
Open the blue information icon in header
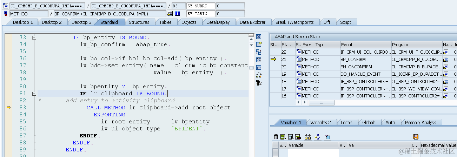[x=177, y=14]
